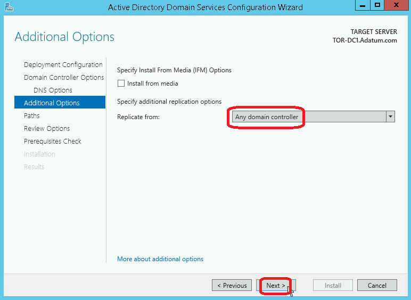Screen dimensions: 411x300
Task: Click the disabled Results step
Action: 34,166
